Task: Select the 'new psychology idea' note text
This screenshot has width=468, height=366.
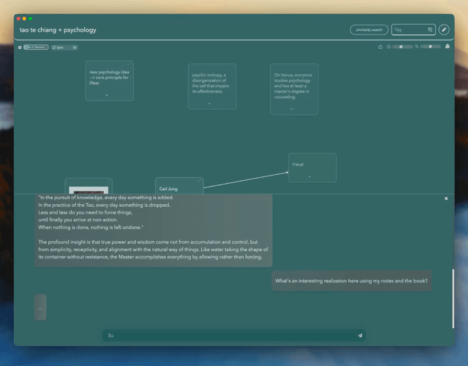Action: (x=109, y=78)
